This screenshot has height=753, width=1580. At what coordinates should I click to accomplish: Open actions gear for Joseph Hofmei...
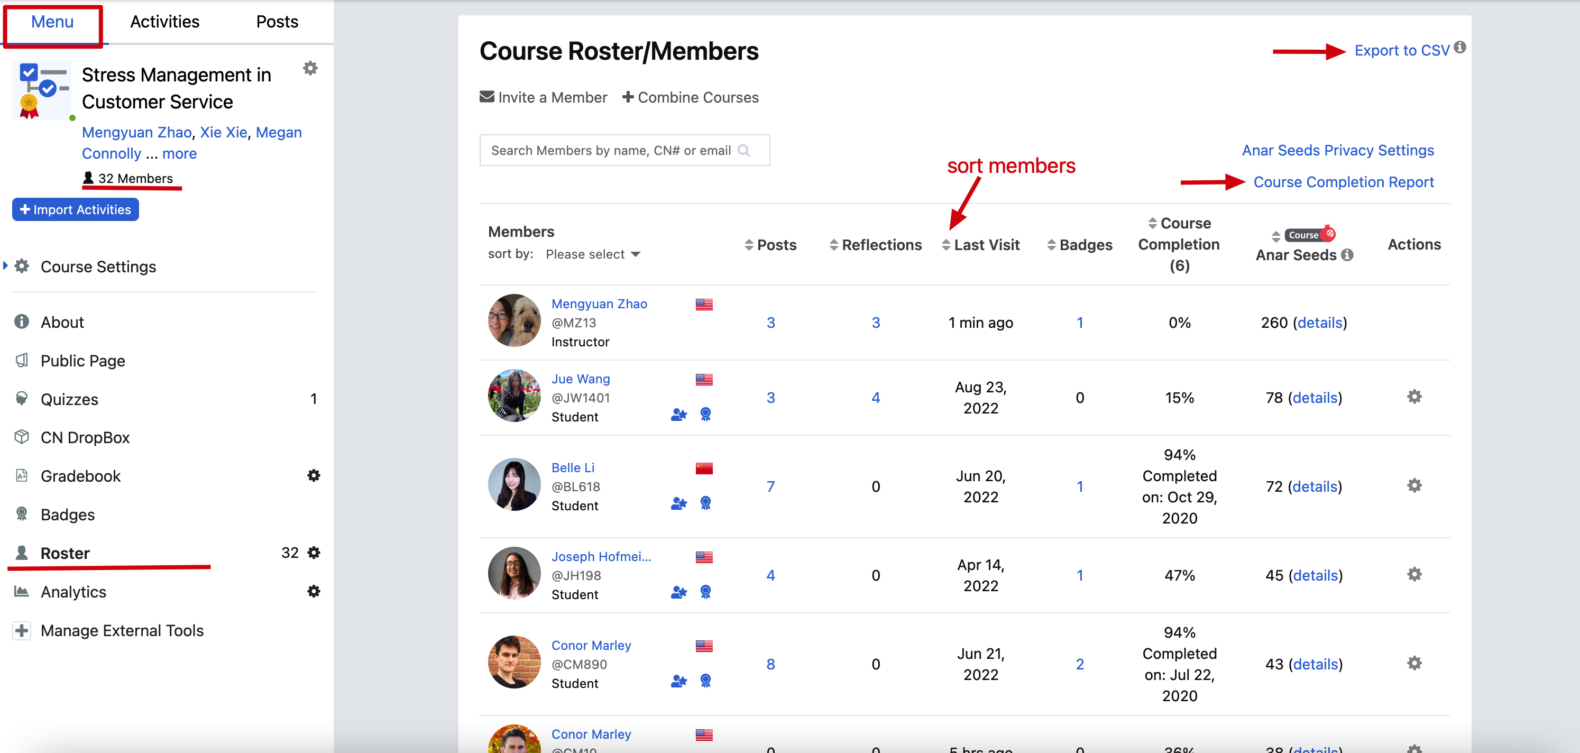[x=1414, y=575]
